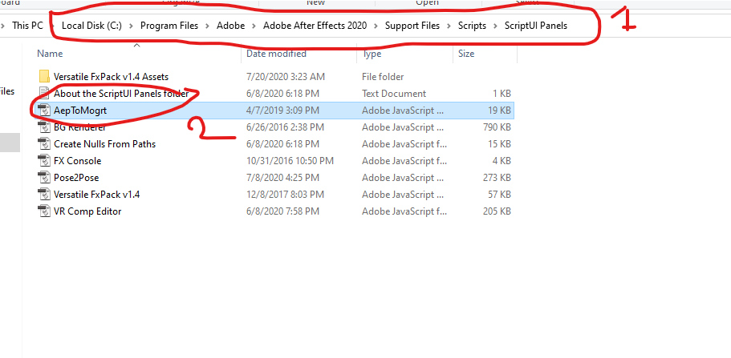The height and width of the screenshot is (358, 731).
Task: Click the AepToMogrt script file icon
Action: (44, 111)
